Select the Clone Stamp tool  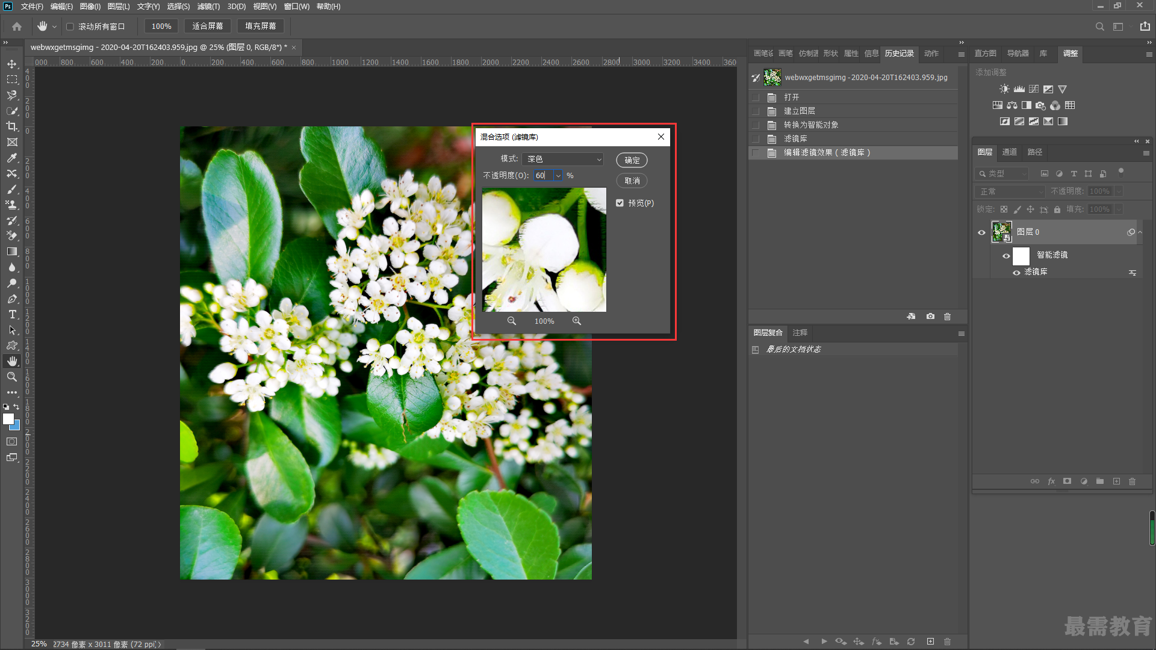point(12,205)
